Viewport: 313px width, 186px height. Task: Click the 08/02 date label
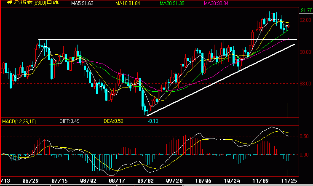[x=88, y=181]
